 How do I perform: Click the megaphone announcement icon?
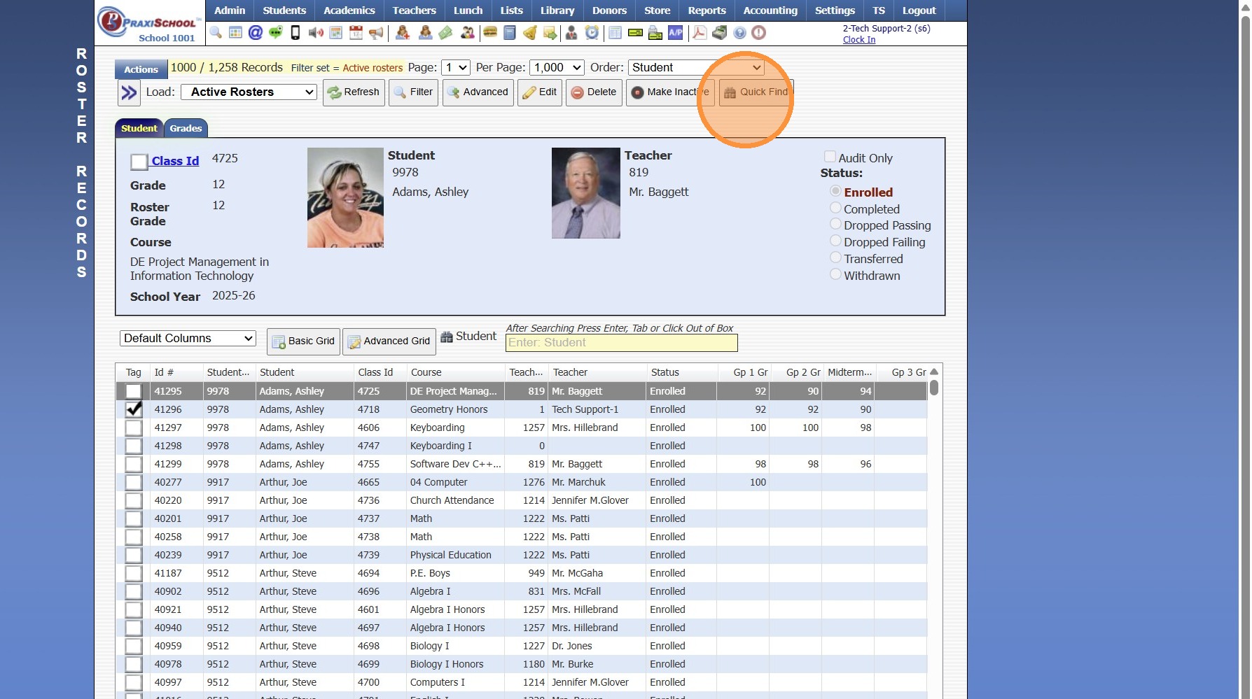click(376, 33)
